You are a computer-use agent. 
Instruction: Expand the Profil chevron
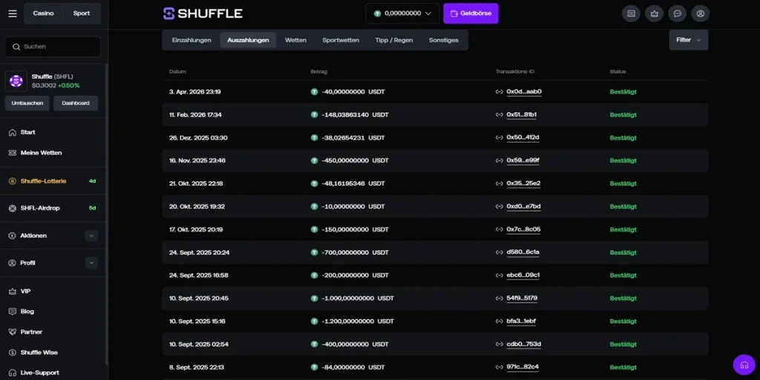point(91,263)
